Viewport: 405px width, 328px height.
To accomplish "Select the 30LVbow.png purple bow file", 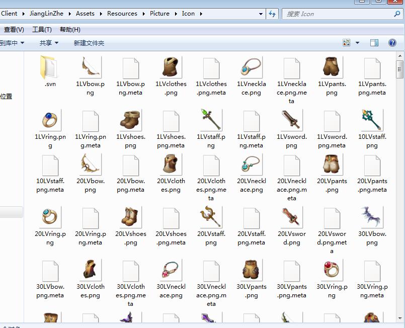I will pos(372,218).
